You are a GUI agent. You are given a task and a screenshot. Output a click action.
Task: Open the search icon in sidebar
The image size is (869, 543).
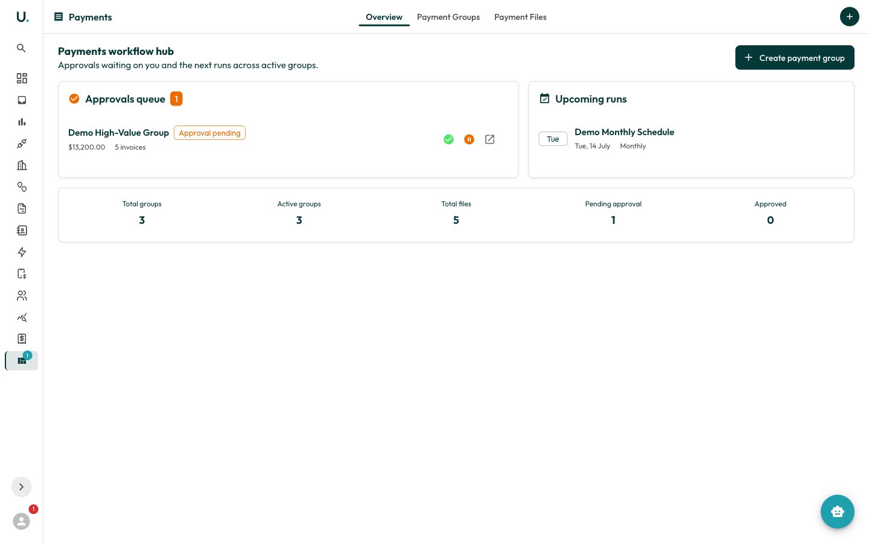(21, 48)
